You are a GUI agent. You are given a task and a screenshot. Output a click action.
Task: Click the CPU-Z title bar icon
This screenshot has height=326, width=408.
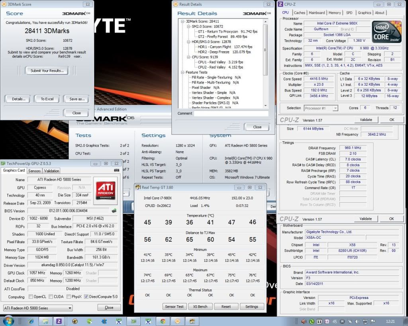(x=281, y=4)
